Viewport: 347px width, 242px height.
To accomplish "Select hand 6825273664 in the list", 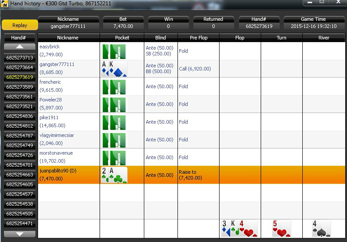I will point(19,67).
